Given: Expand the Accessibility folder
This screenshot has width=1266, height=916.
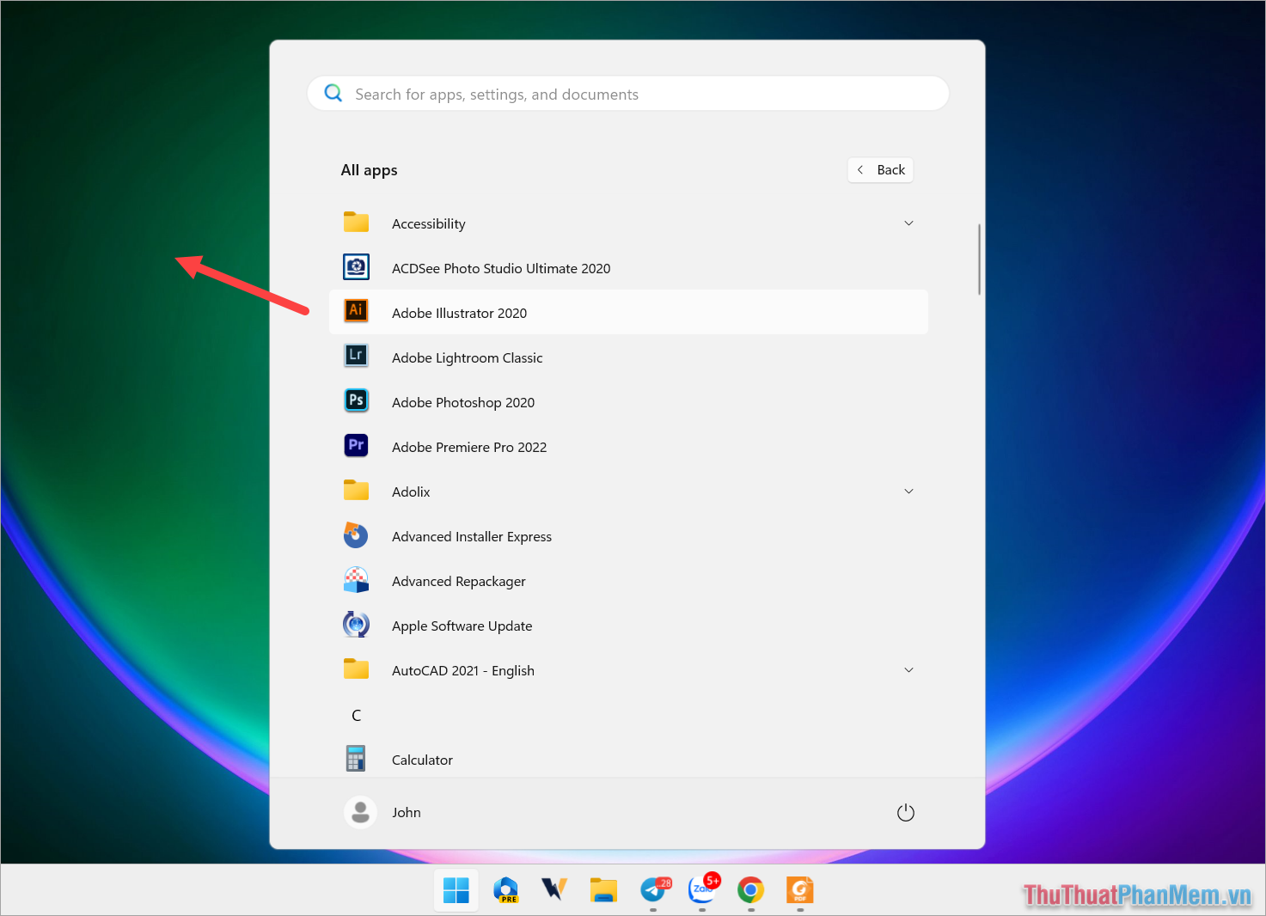Looking at the screenshot, I should point(908,223).
